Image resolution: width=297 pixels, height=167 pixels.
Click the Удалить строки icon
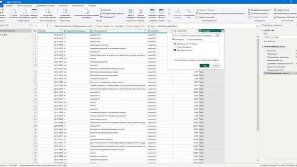(161, 11)
